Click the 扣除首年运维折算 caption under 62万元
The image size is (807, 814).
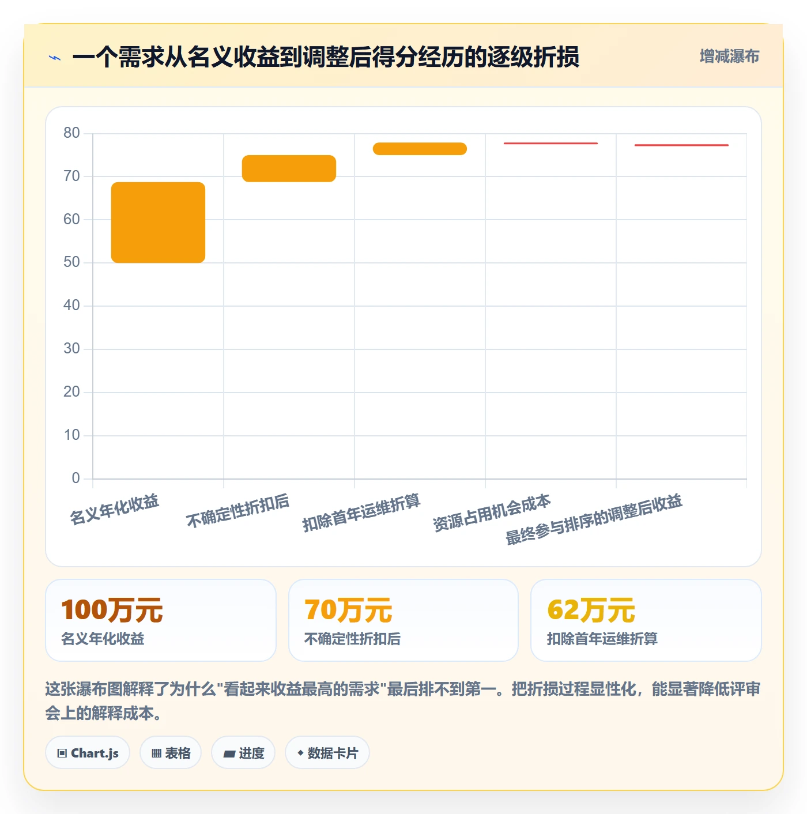click(602, 639)
